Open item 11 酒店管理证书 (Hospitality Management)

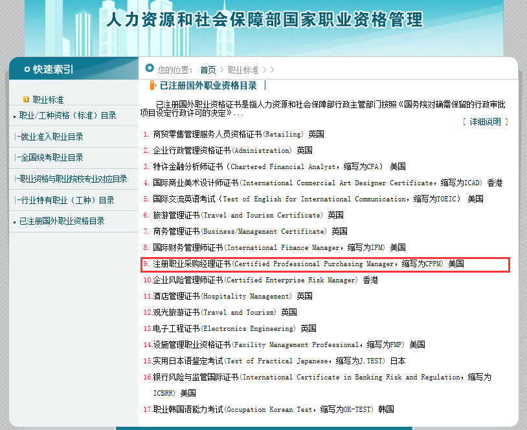(232, 296)
